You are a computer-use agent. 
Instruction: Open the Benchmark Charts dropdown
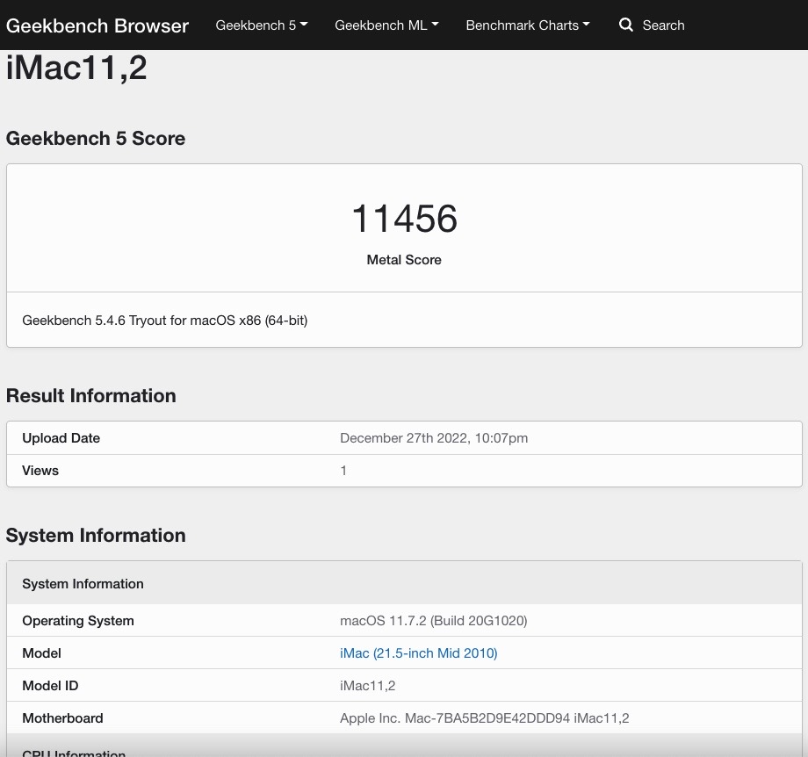coord(528,25)
